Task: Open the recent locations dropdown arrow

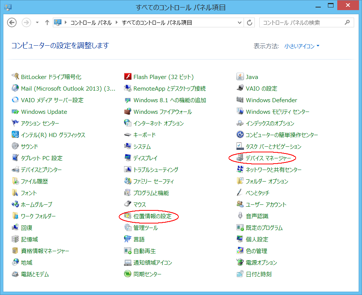Action: point(37,22)
